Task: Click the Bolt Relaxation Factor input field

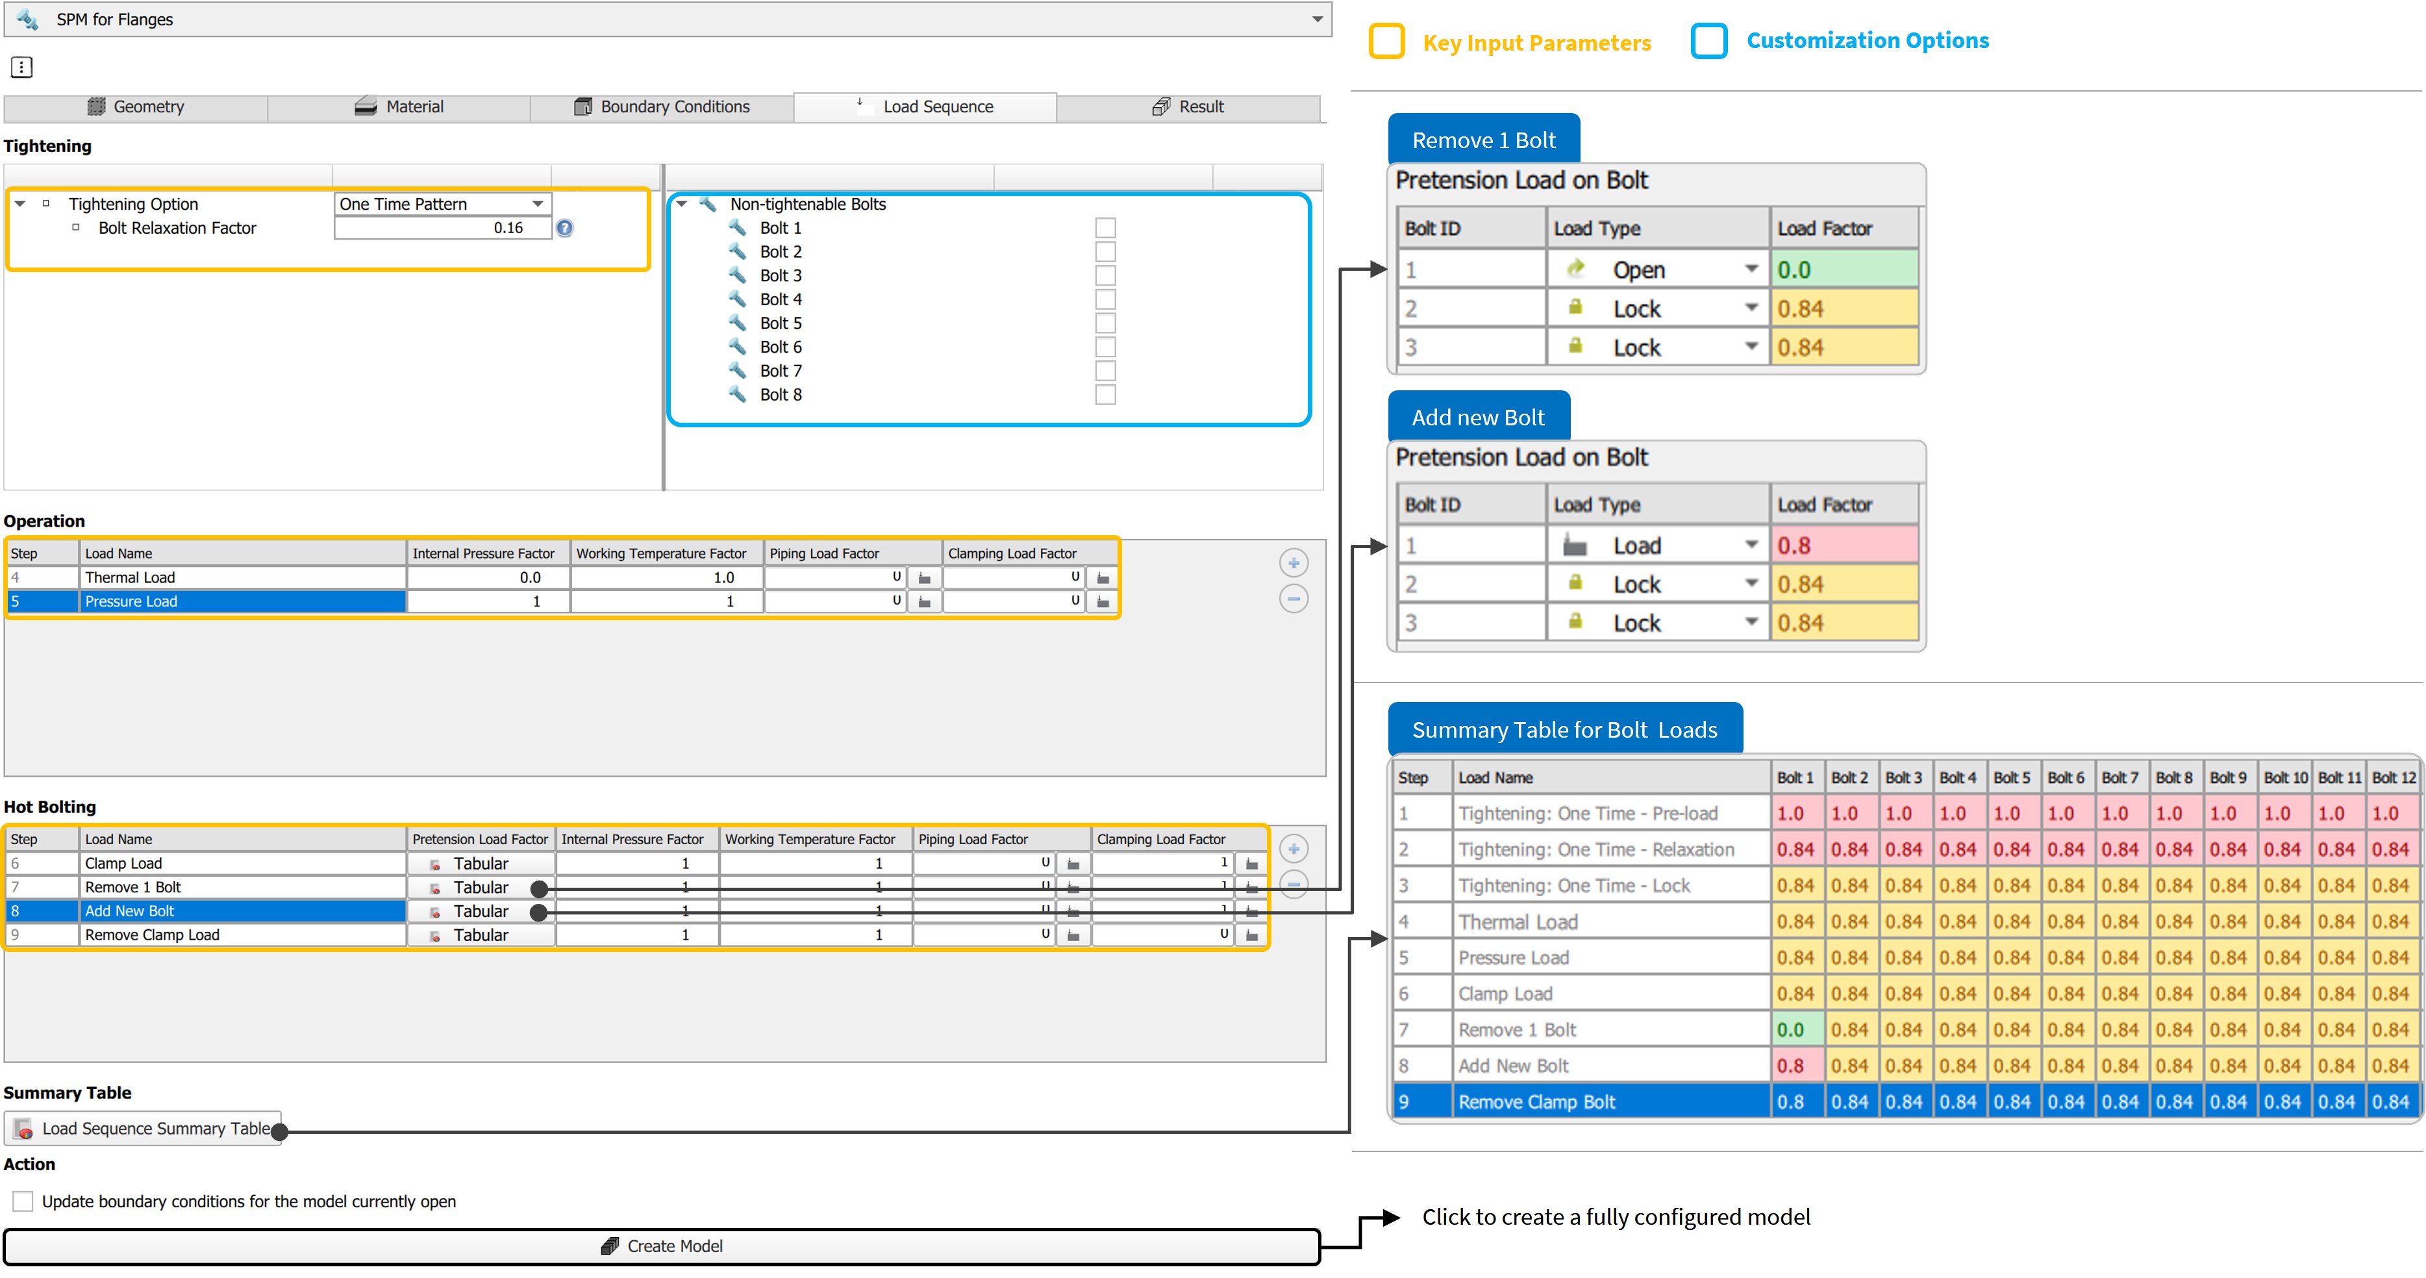Action: (x=442, y=228)
